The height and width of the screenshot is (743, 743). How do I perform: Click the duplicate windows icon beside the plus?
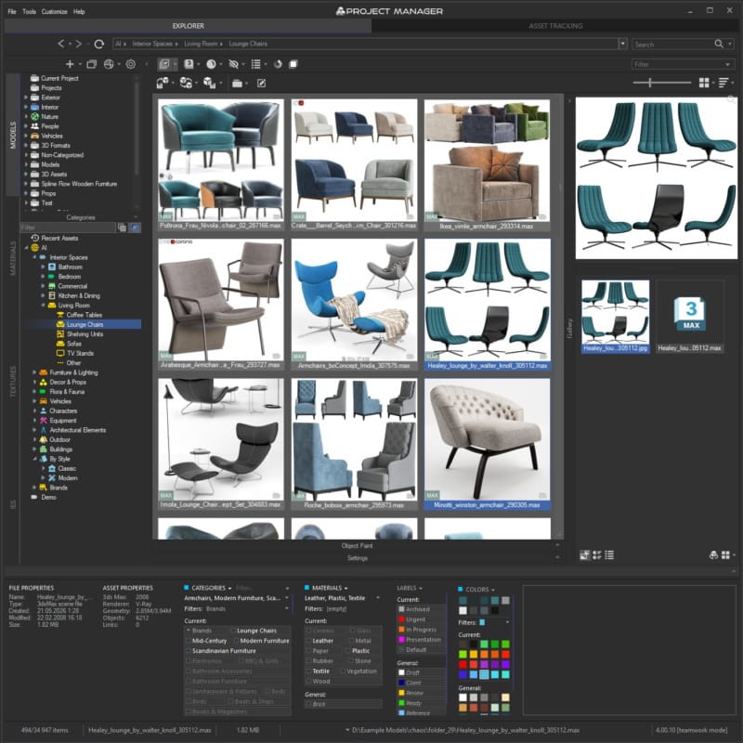91,64
